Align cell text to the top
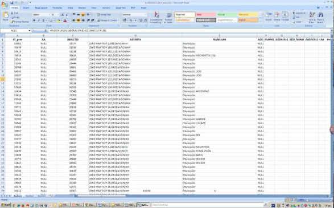The image size is (334, 208). click(74, 15)
